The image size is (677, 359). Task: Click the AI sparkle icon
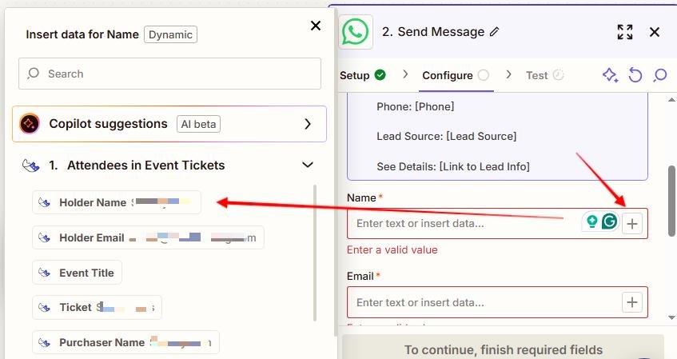tap(610, 75)
